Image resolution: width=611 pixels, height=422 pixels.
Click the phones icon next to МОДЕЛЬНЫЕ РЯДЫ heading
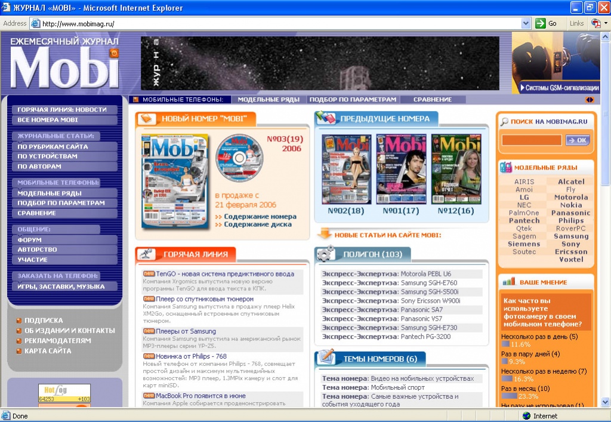coord(505,168)
